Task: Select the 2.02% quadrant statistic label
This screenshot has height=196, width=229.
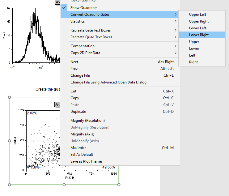Action: tap(32, 113)
